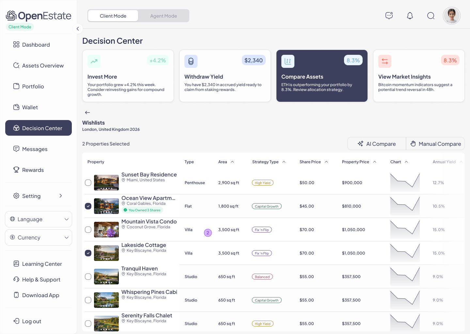Open the Withdraw Yield card
This screenshot has height=334, width=470.
coord(225,76)
